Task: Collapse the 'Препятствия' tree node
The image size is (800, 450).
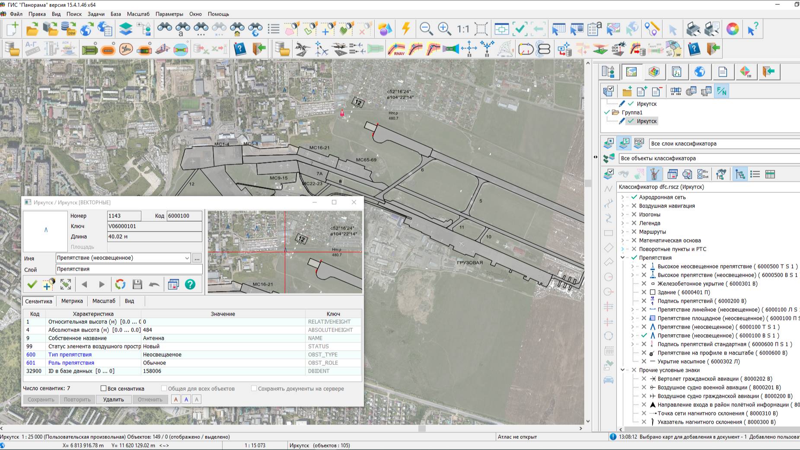Action: click(623, 258)
